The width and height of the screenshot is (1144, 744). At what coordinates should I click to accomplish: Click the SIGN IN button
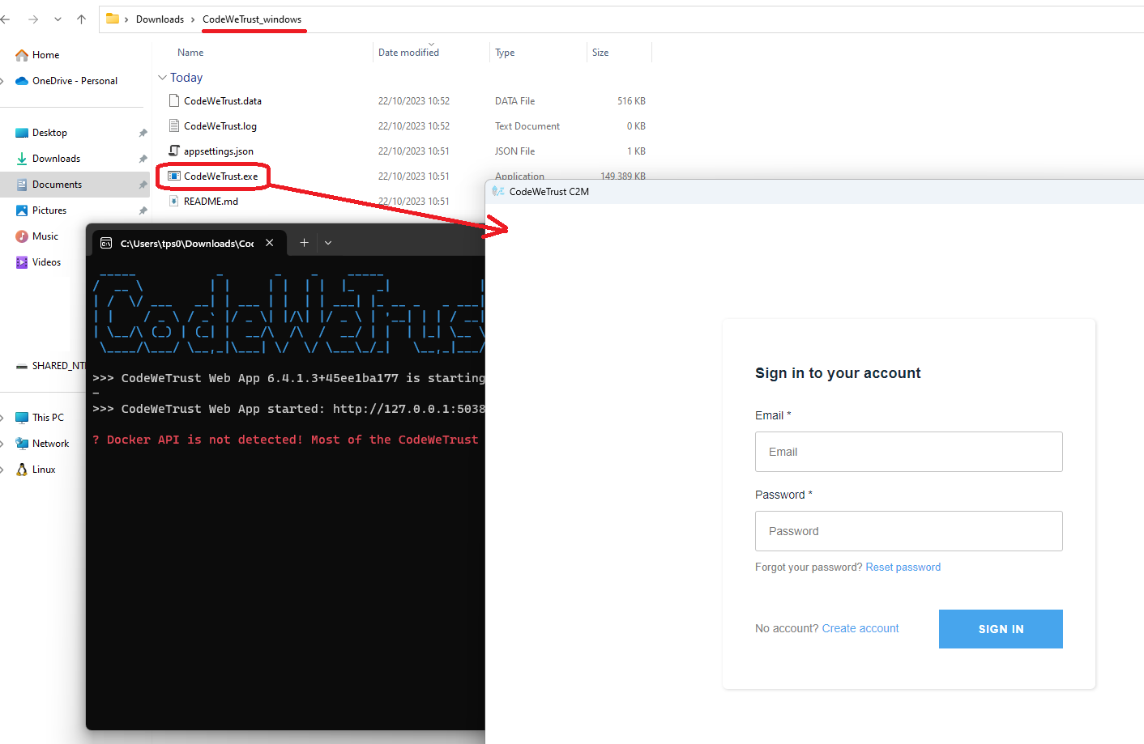(x=1001, y=629)
